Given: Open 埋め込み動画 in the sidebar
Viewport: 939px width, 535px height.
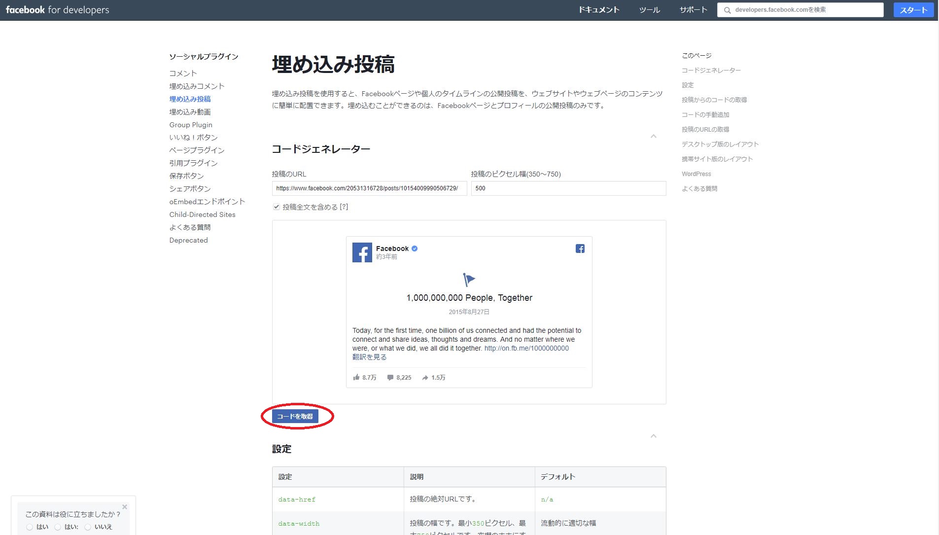Looking at the screenshot, I should tap(190, 112).
